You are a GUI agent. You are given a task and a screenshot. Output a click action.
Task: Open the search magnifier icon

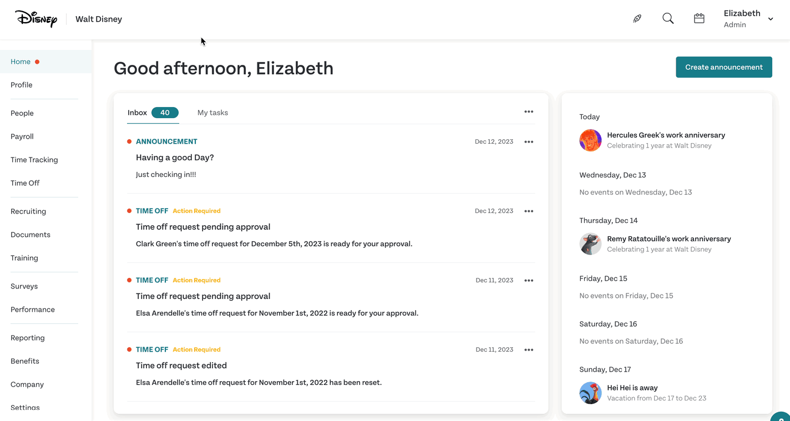point(668,18)
